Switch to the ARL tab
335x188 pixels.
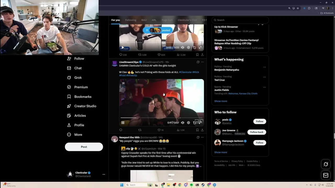[x=154, y=20]
